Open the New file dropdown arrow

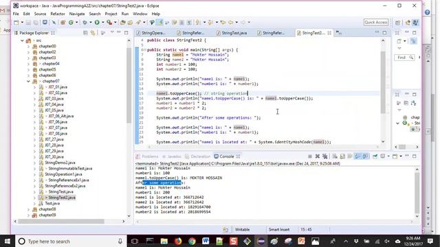[x=22, y=23]
